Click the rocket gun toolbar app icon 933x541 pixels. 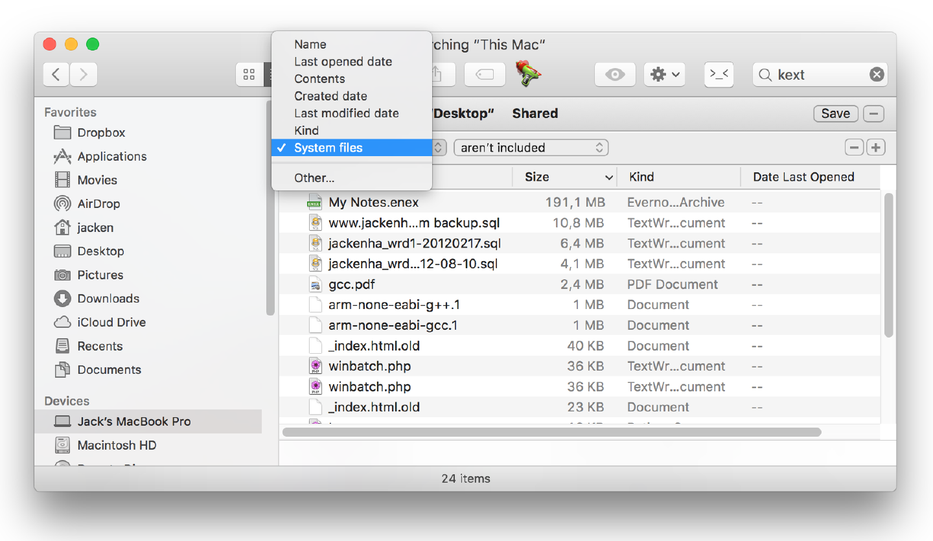[x=528, y=73]
